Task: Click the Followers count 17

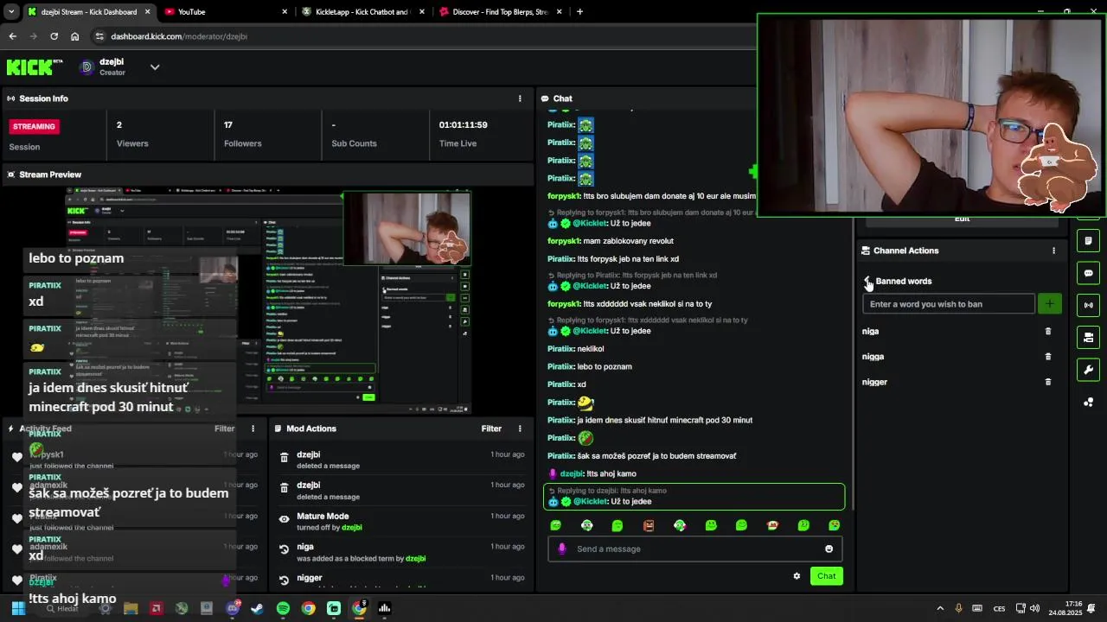Action: coord(228,125)
